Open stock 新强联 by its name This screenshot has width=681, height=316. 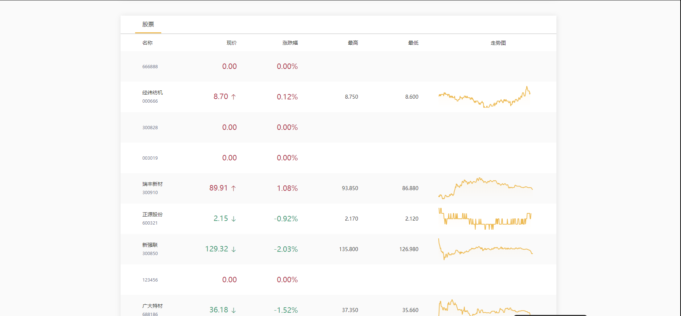point(150,245)
